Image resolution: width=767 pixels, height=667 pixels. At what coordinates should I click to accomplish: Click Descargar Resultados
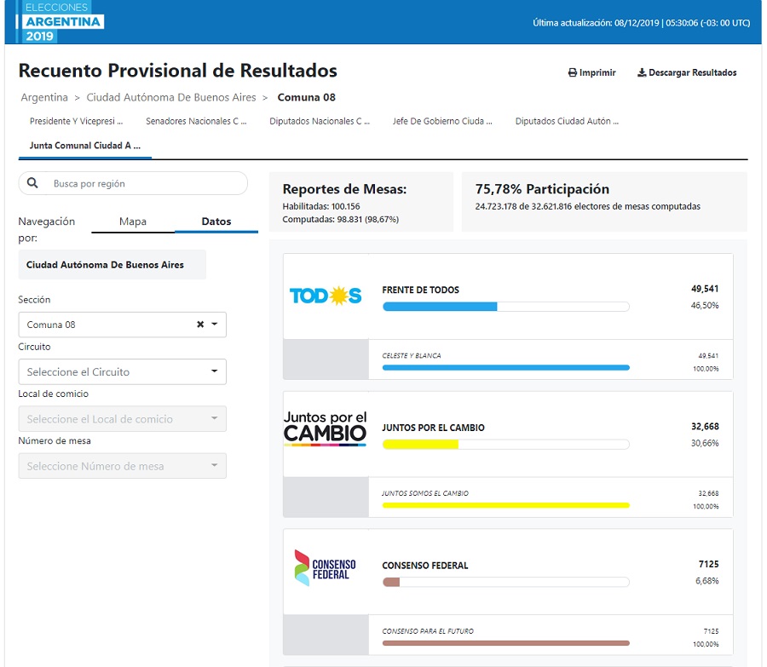click(x=687, y=73)
